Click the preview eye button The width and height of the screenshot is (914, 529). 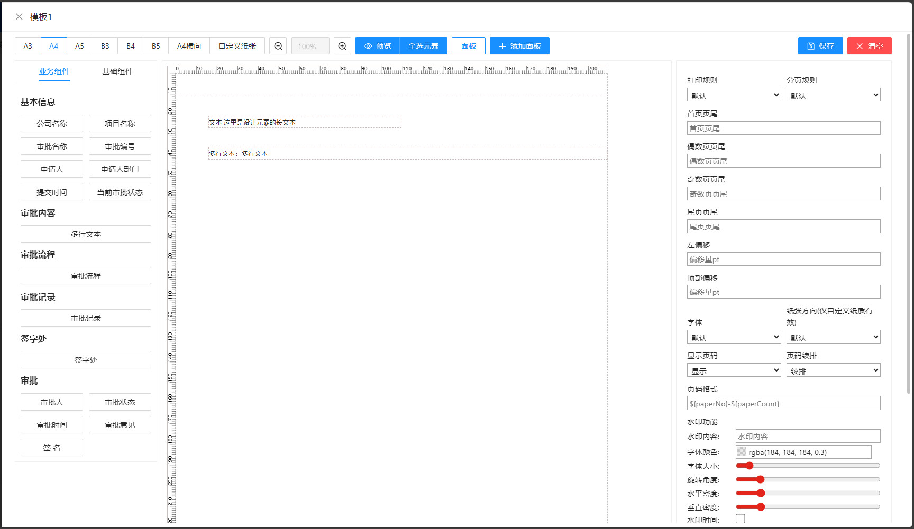pos(378,46)
